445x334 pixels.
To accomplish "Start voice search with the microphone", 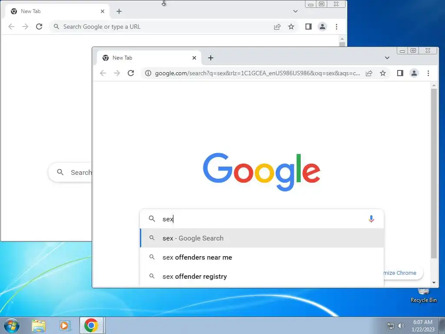I will point(371,219).
